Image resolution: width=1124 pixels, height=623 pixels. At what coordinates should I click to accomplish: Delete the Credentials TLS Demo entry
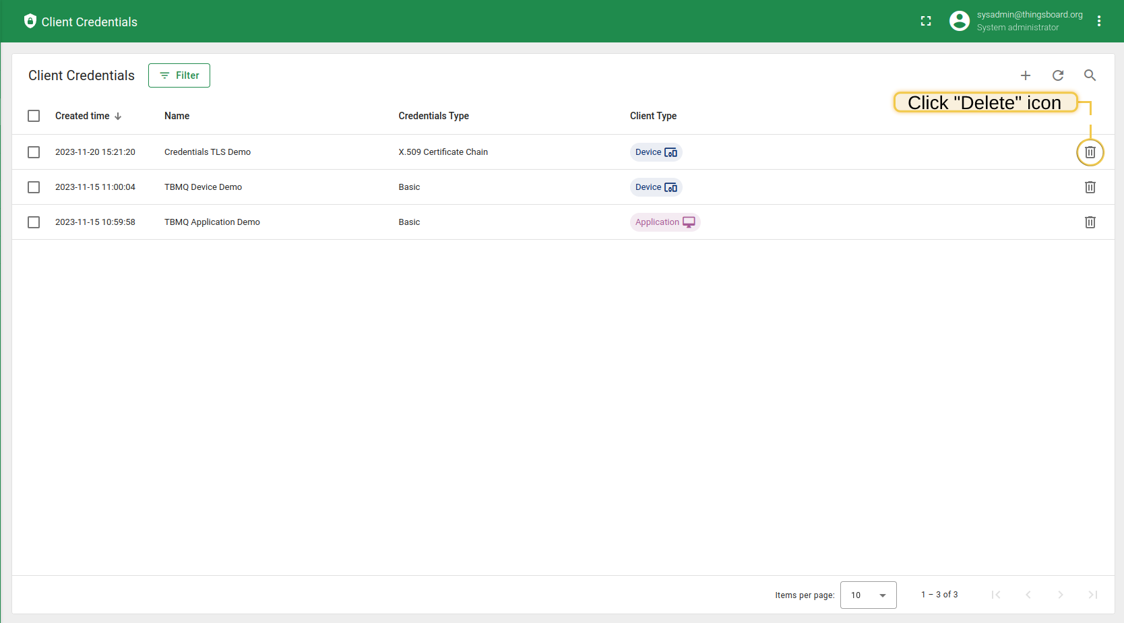click(1090, 152)
